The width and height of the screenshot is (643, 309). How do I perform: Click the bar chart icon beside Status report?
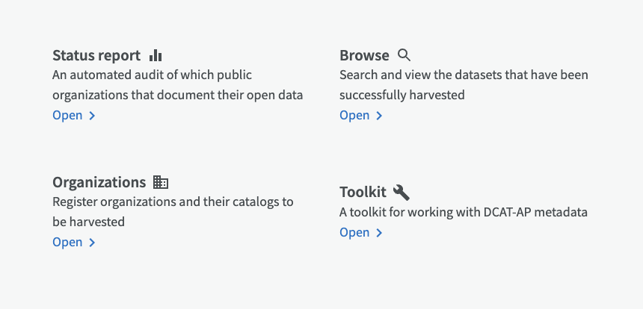click(156, 55)
